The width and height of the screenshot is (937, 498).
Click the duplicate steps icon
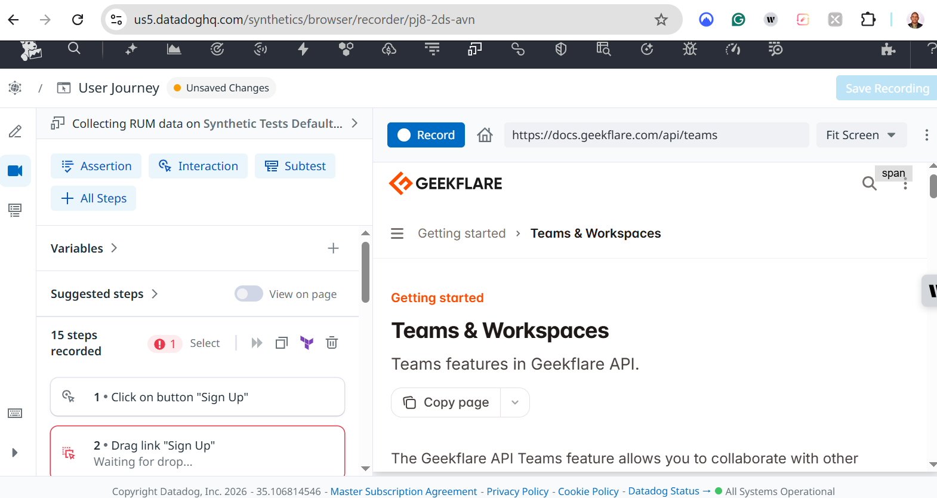tap(282, 343)
